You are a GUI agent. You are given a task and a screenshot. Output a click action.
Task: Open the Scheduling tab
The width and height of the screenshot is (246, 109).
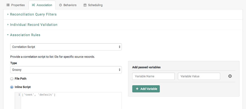pyautogui.click(x=93, y=5)
